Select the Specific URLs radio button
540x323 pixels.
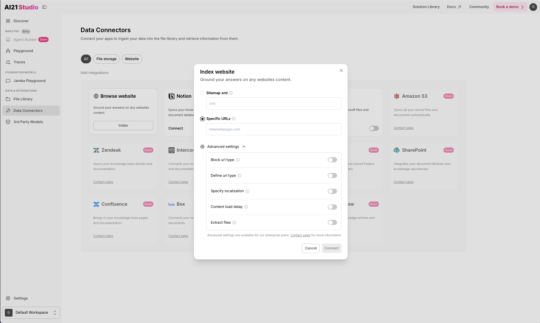coord(202,119)
